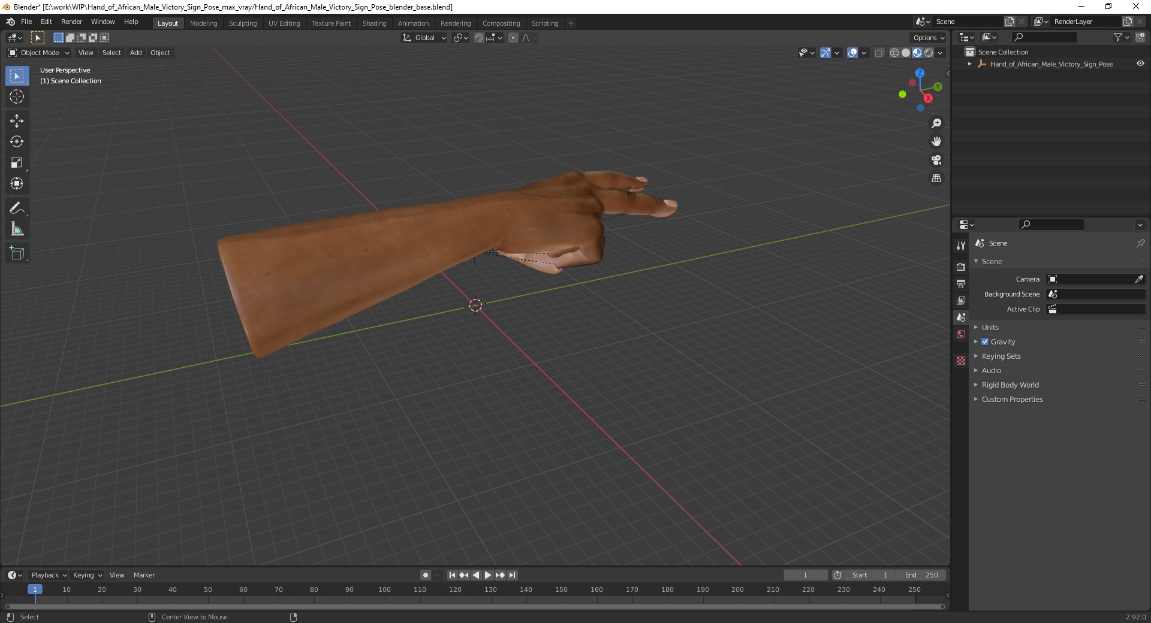Select the Cursor tool in toolbar
This screenshot has width=1151, height=623.
(17, 96)
